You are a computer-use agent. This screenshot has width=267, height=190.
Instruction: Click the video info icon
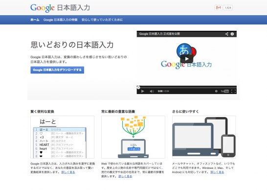click(x=232, y=34)
